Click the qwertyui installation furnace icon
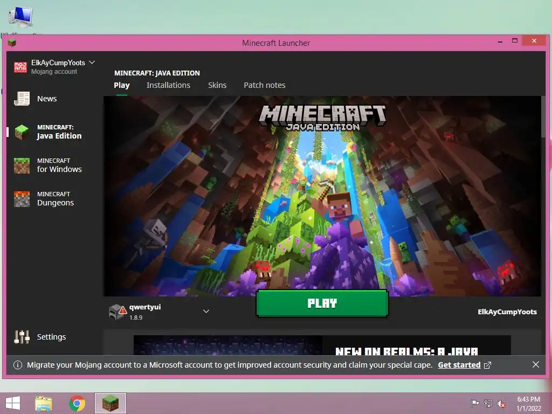The width and height of the screenshot is (552, 414). click(x=118, y=312)
